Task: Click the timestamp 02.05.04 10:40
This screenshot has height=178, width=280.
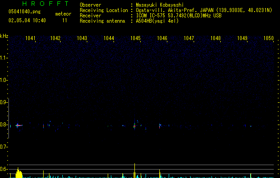Action: click(27, 20)
